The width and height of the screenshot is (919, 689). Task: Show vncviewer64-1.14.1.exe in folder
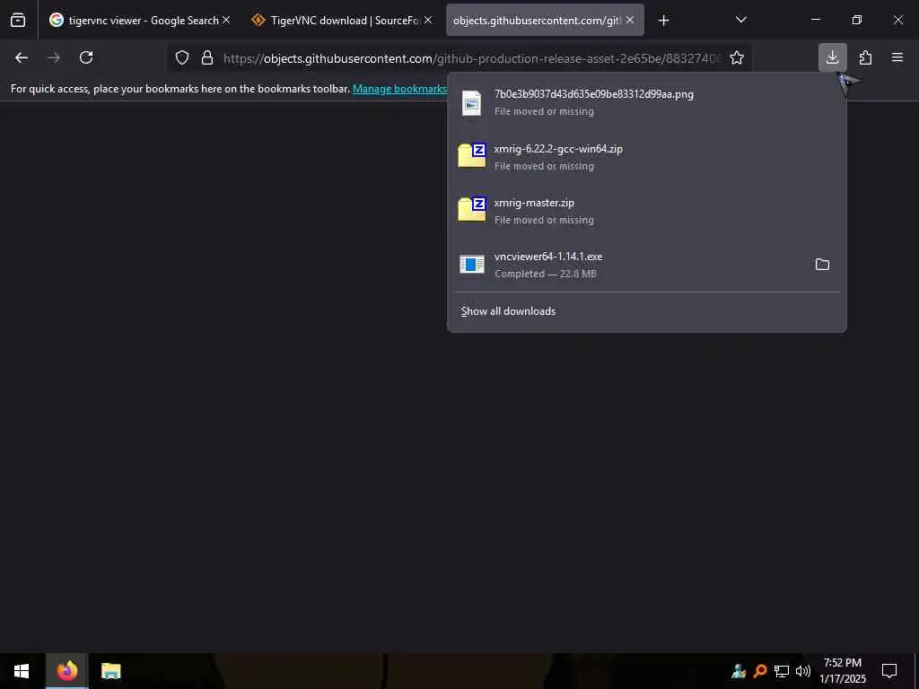822,265
